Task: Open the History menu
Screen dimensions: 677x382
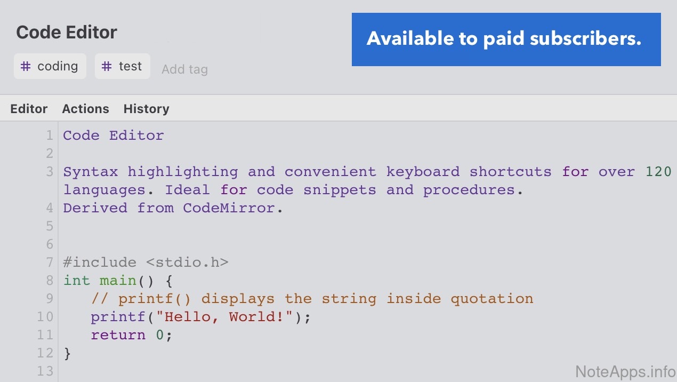Action: [x=146, y=109]
